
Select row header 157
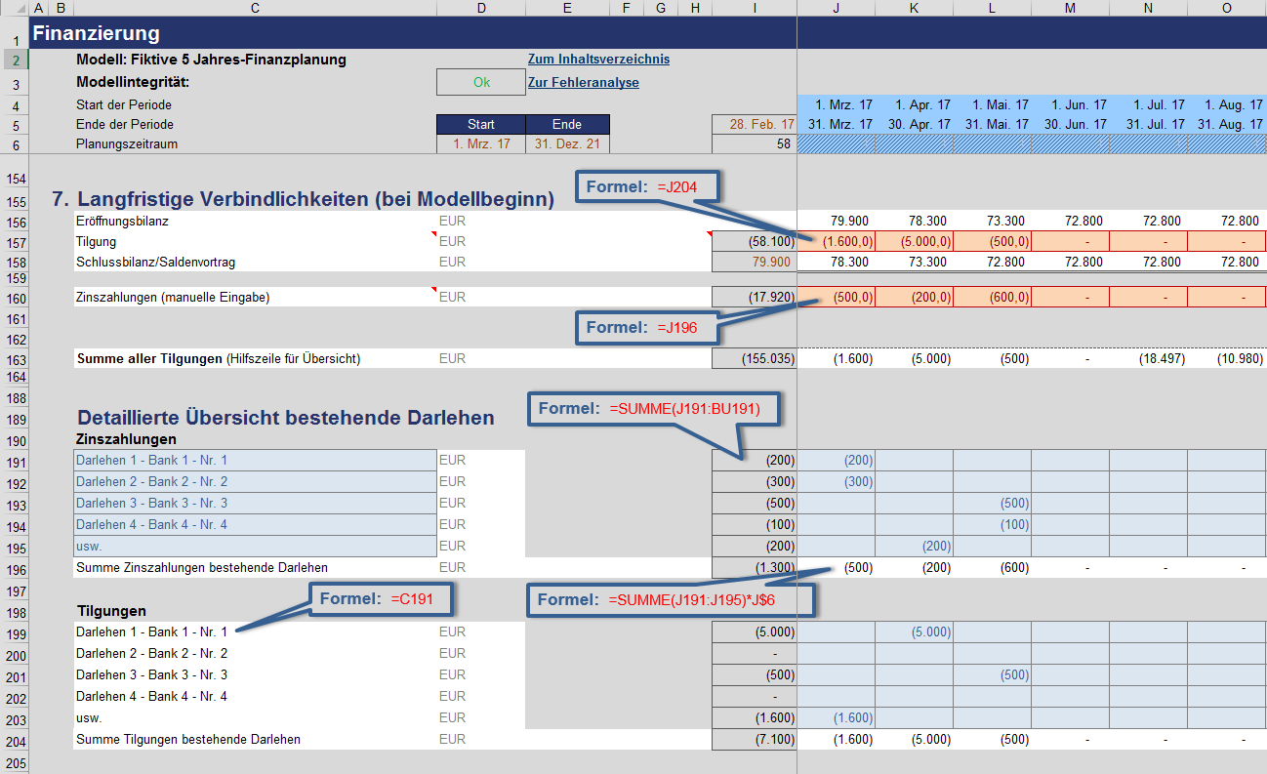click(x=15, y=242)
